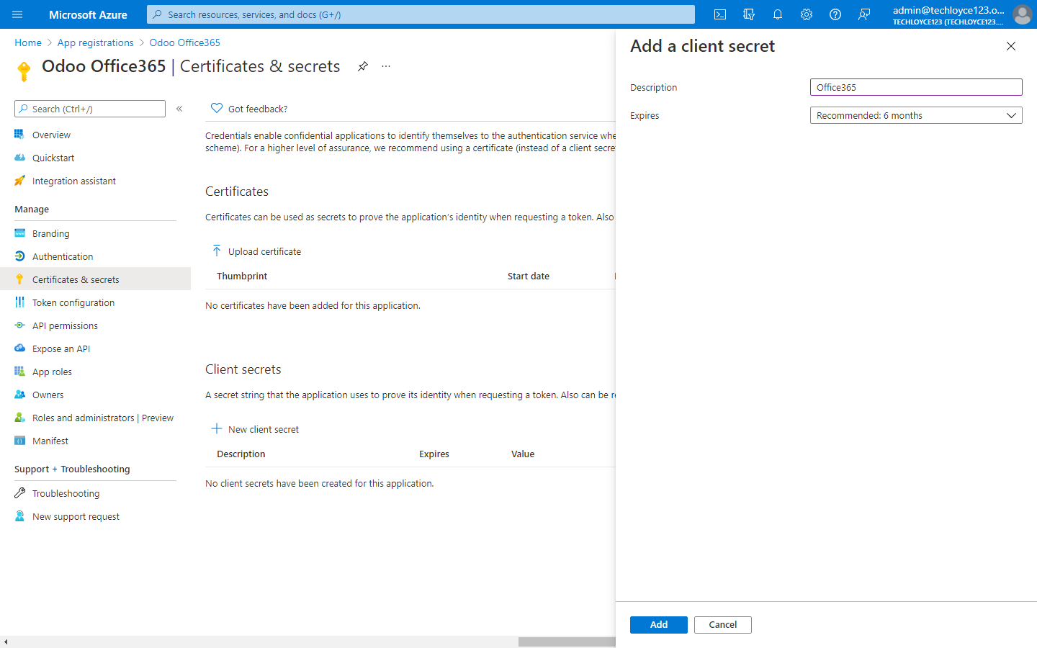Open the notifications bell
Image resolution: width=1037 pixels, height=648 pixels.
point(778,14)
